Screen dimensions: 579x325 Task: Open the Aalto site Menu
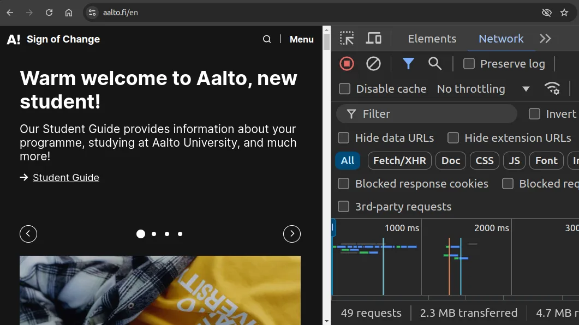point(301,39)
